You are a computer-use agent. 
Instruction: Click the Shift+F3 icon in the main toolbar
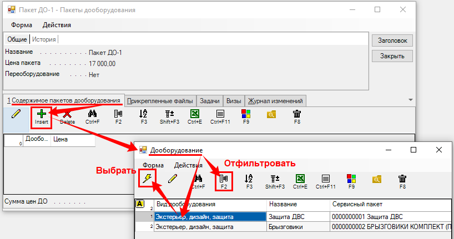[169, 114]
